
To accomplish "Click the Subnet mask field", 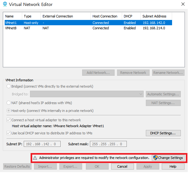I will pyautogui.click(x=108, y=144).
